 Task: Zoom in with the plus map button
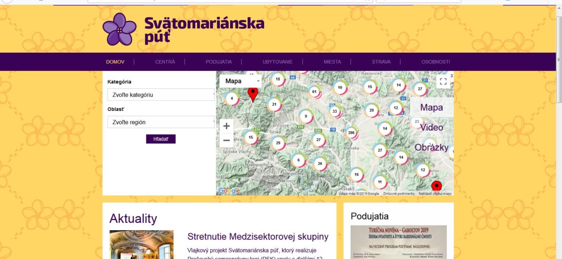[x=227, y=126]
